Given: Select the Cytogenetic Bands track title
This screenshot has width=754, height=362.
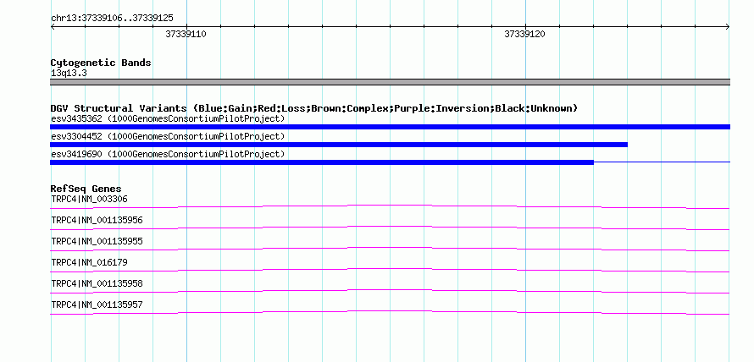Looking at the screenshot, I should click(x=101, y=63).
